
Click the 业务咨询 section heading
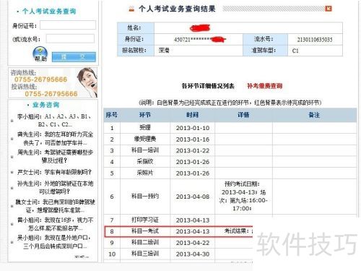click(46, 105)
